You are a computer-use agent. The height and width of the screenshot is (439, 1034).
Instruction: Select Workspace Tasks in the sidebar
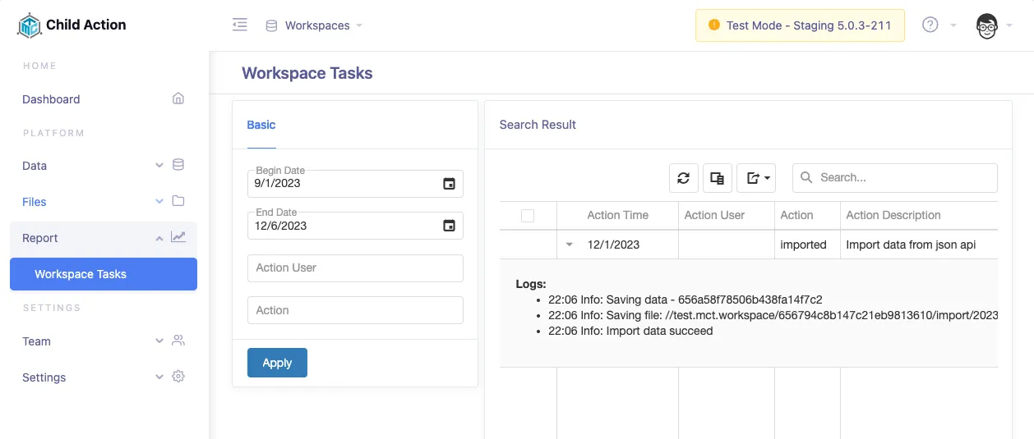104,274
